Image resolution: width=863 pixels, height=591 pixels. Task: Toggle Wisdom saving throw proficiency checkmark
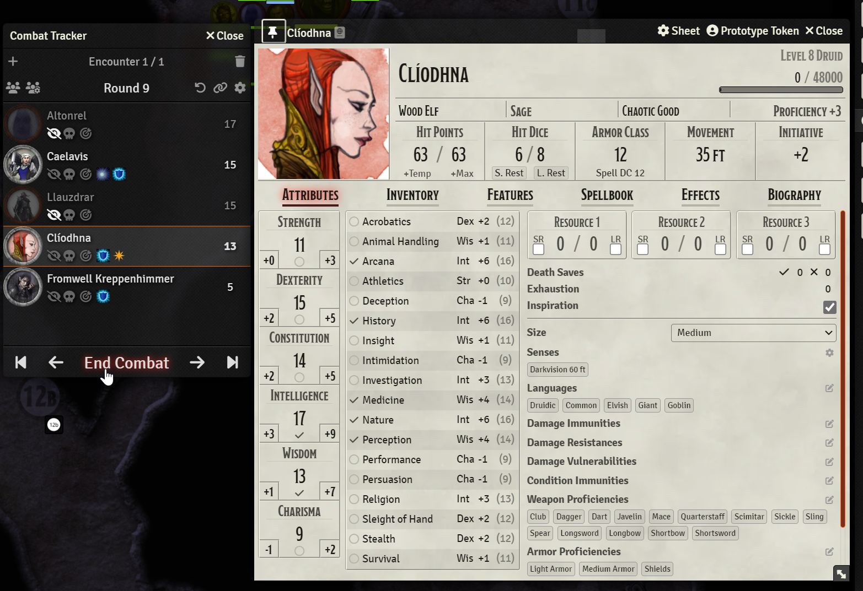tap(299, 493)
